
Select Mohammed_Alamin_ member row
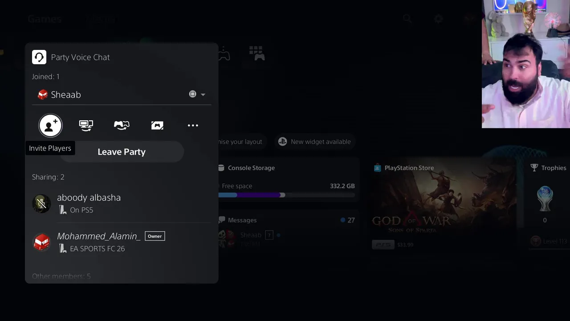(x=122, y=242)
